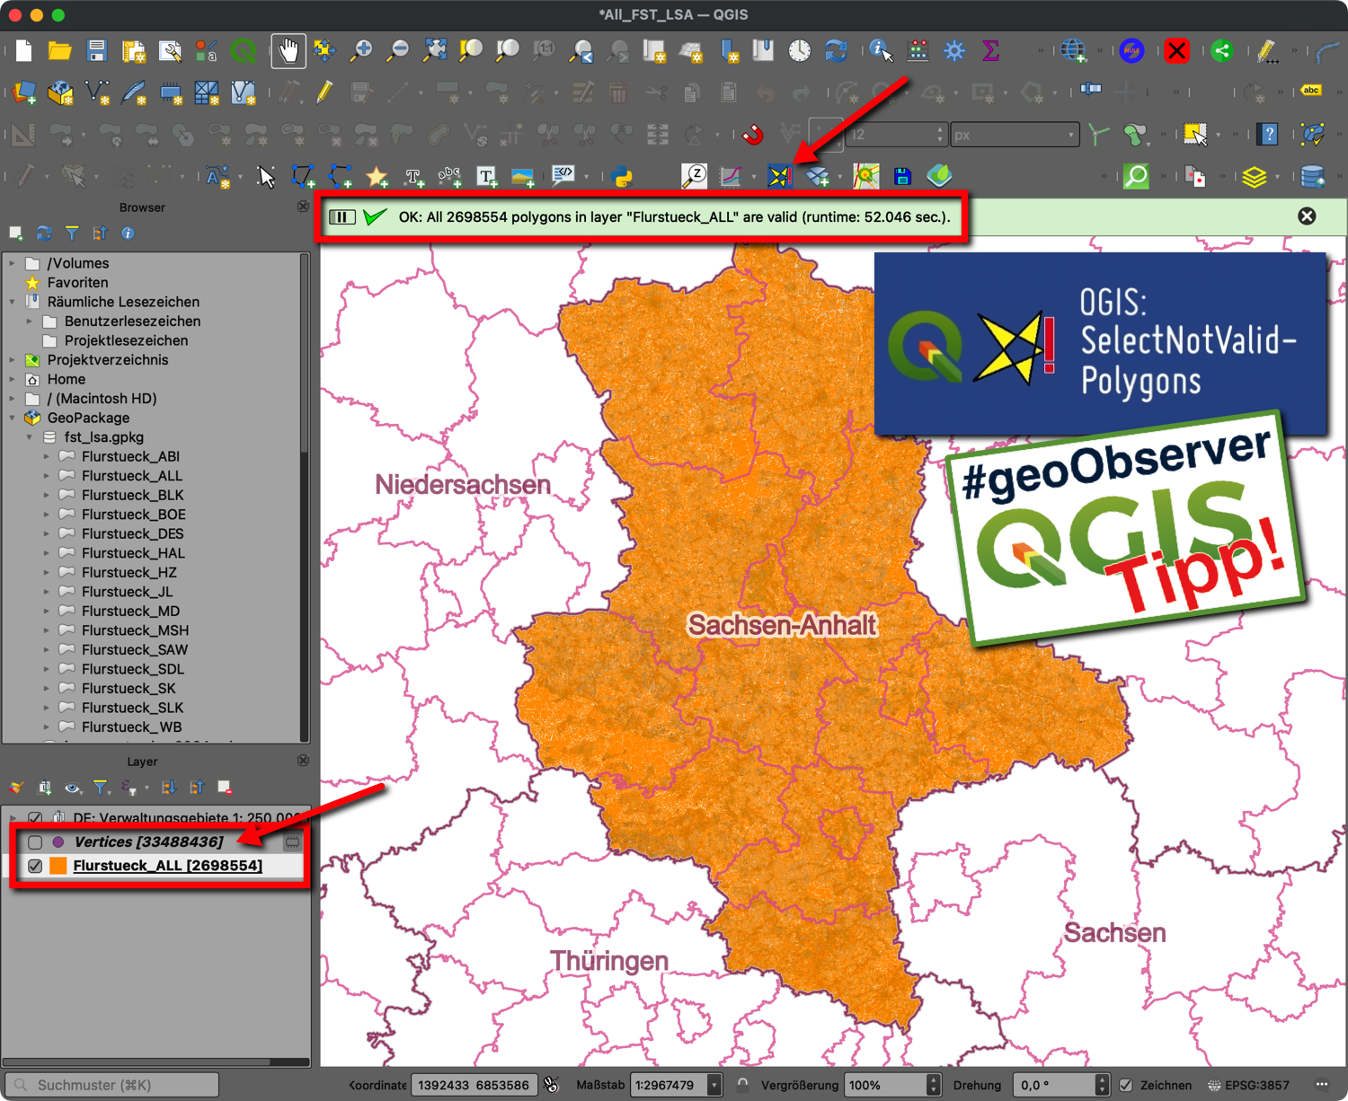Select the Identify Features tool
Screen dimensions: 1348x1101
[x=882, y=51]
